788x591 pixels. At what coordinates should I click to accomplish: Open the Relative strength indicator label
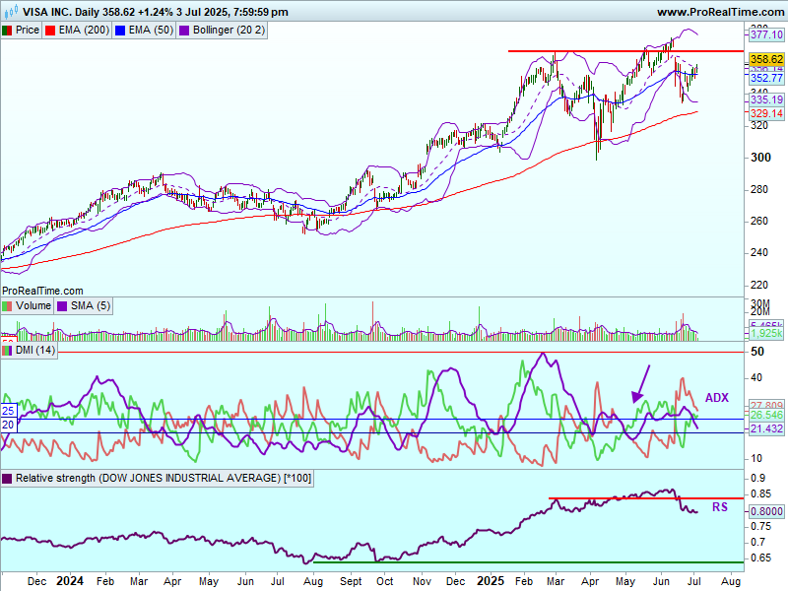coord(150,479)
